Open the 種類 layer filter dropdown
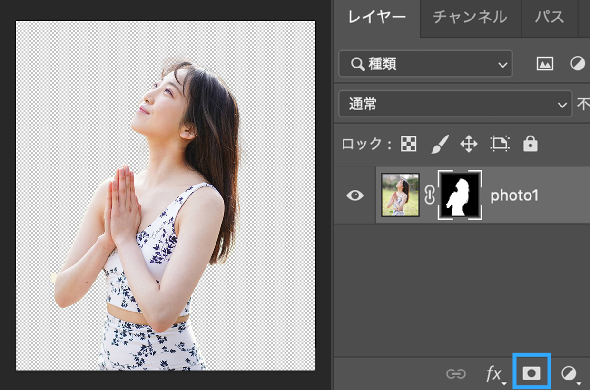The height and width of the screenshot is (390, 590). (425, 64)
